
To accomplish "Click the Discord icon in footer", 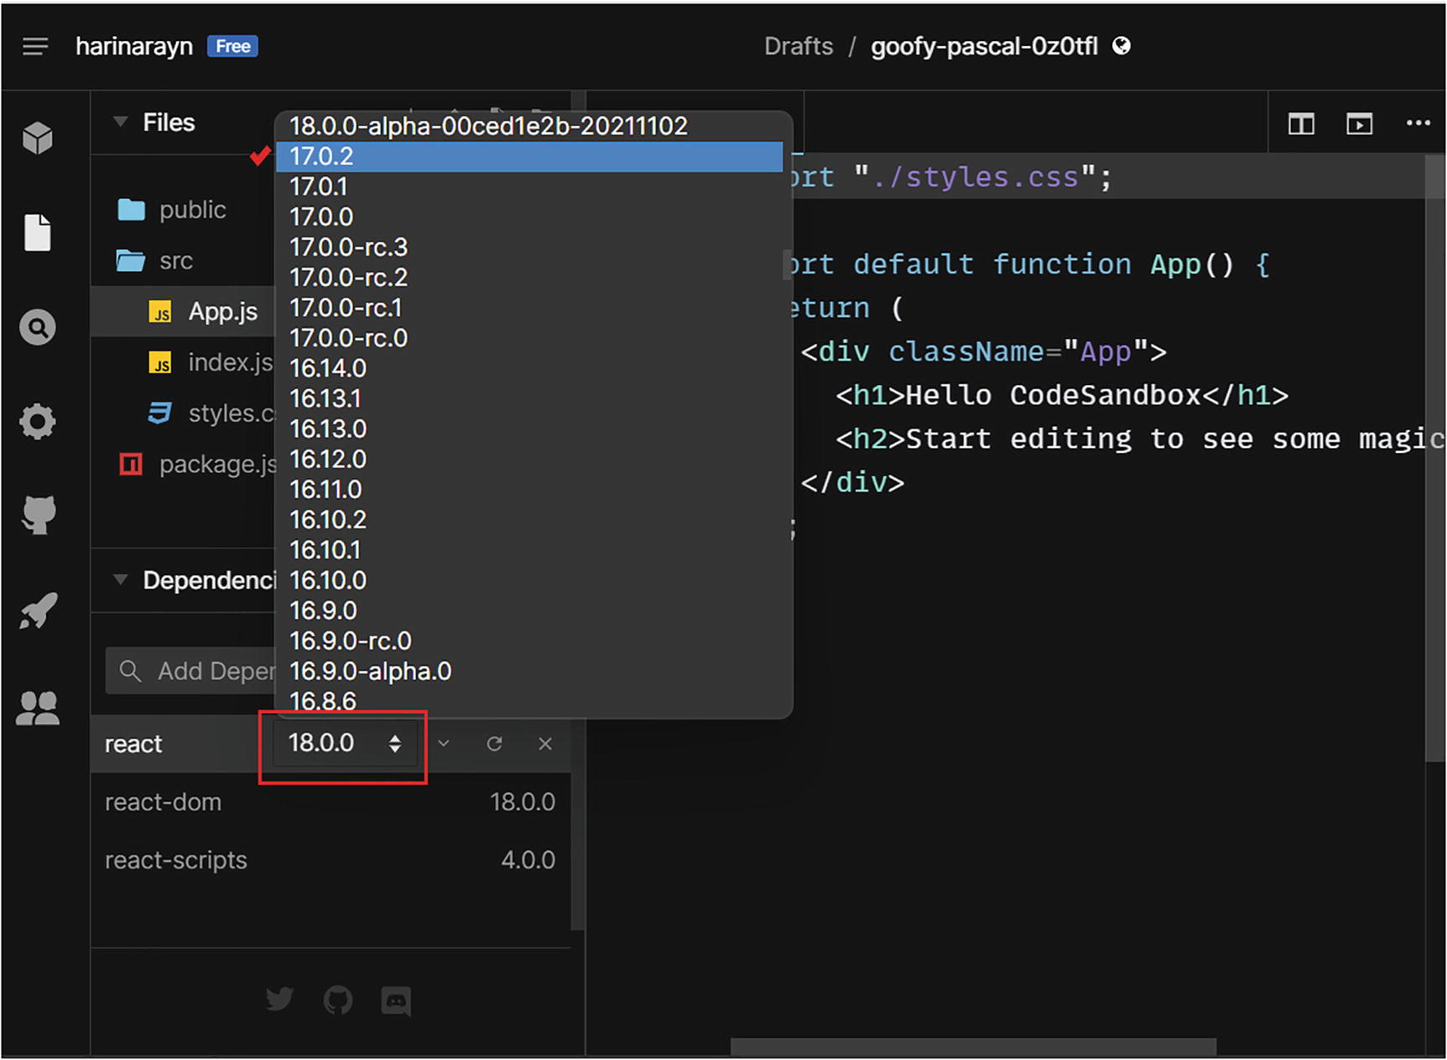I will pyautogui.click(x=396, y=1000).
